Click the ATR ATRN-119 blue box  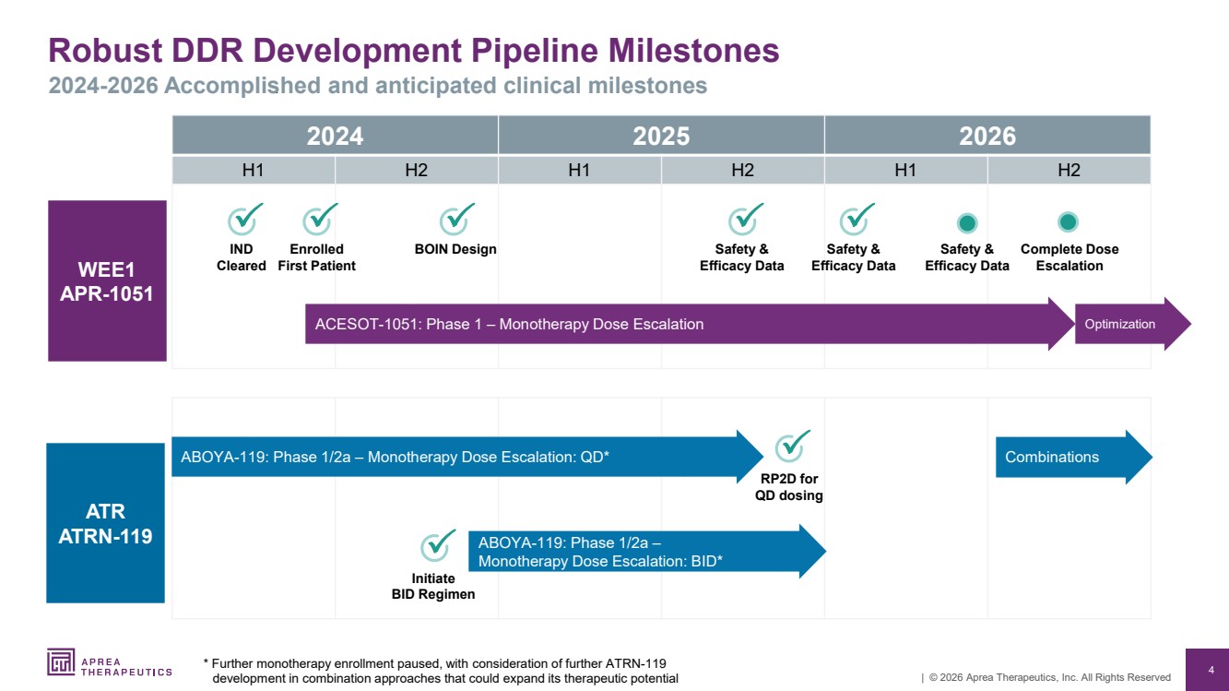tap(105, 523)
